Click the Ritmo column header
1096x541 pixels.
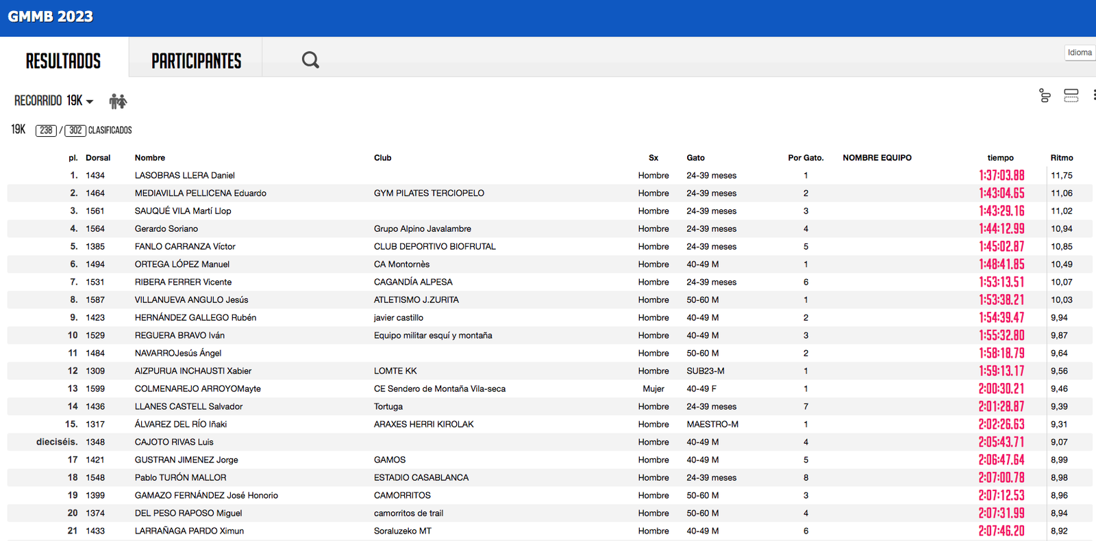pos(1061,158)
